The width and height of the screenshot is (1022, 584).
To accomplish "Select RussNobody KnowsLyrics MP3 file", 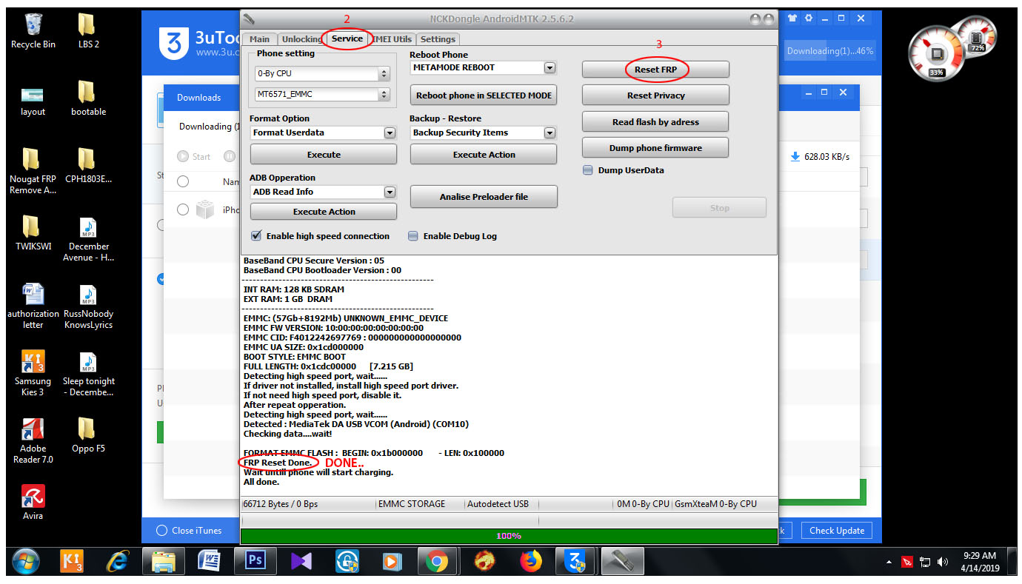I will click(88, 306).
